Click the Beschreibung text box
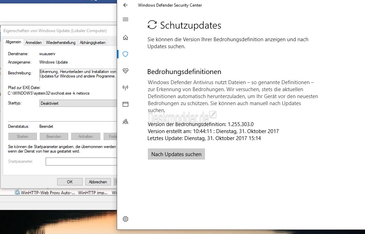The height and width of the screenshot is (234, 365). (x=78, y=75)
